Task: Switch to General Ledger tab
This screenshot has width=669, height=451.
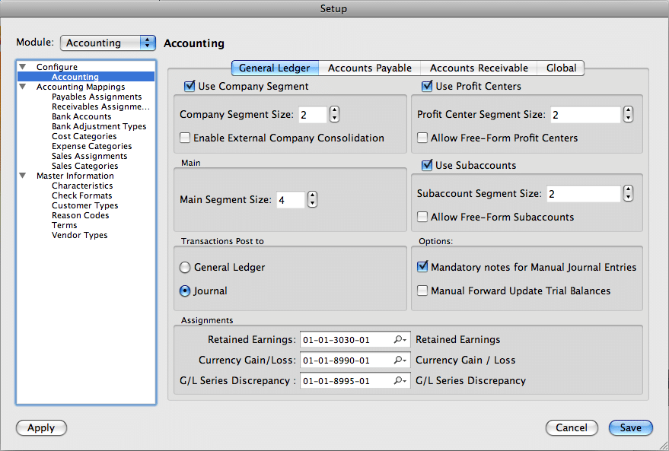Action: [275, 68]
